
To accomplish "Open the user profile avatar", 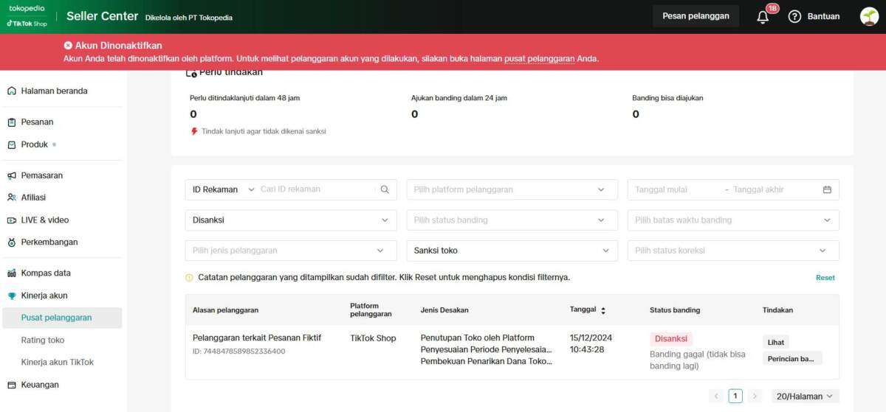I will 869,16.
